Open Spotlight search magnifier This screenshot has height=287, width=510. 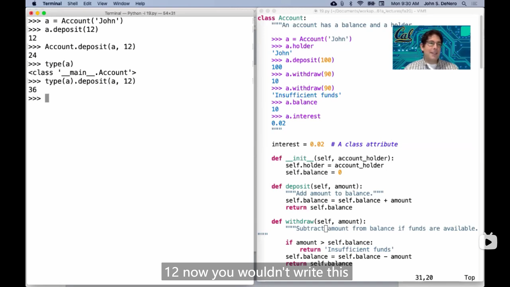(x=464, y=3)
